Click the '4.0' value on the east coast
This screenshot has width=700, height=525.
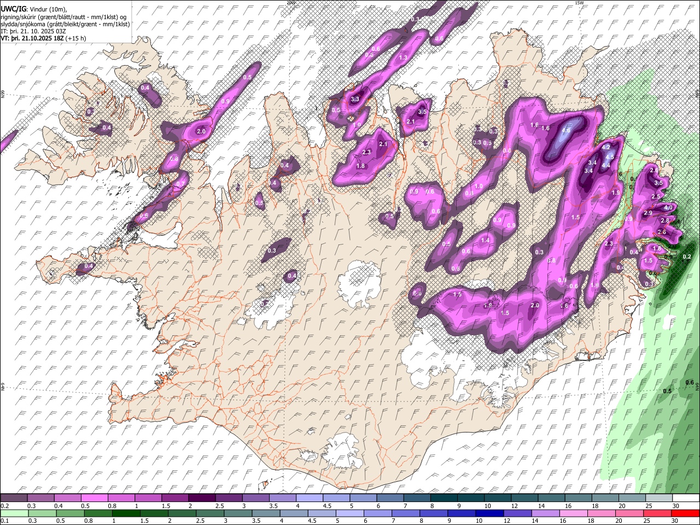(x=668, y=208)
